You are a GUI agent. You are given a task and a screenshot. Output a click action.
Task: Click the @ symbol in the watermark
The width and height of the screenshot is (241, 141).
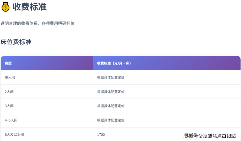[201, 136]
